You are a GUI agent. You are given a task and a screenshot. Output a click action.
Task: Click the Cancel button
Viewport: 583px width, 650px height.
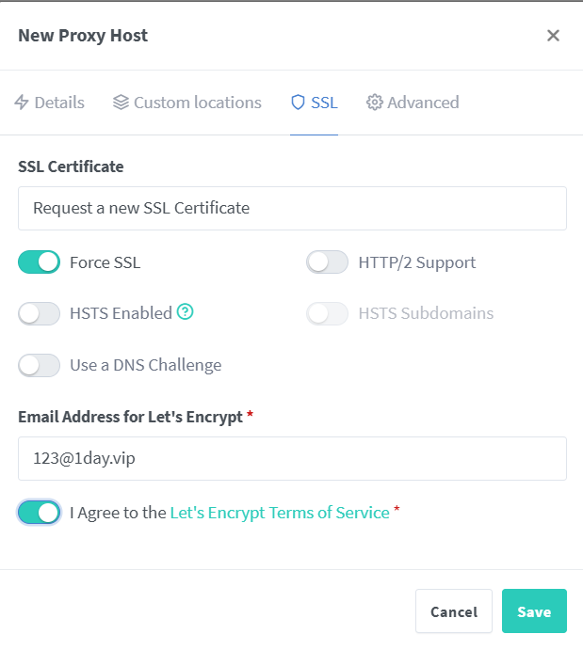454,611
